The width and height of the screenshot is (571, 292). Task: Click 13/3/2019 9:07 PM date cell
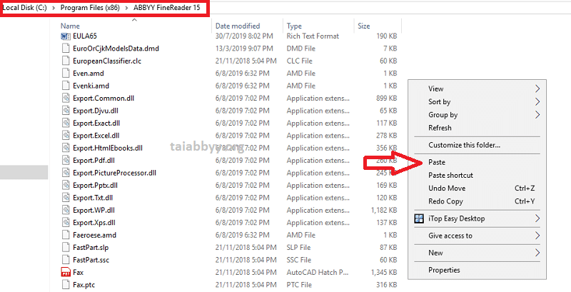click(x=244, y=49)
